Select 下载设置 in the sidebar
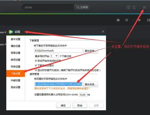The height and width of the screenshot is (115, 150). 16,74
